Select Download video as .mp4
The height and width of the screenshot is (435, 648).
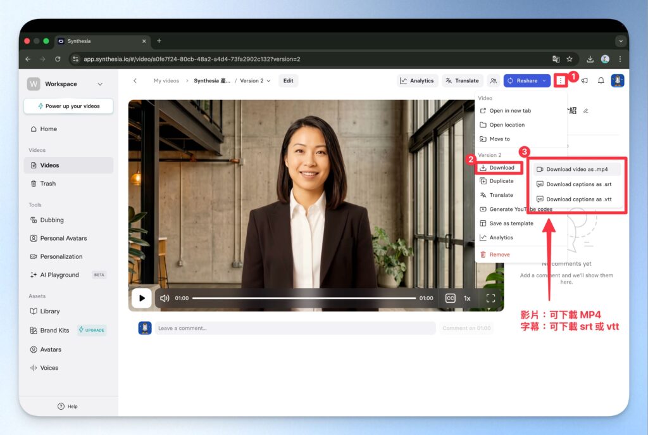coord(576,169)
